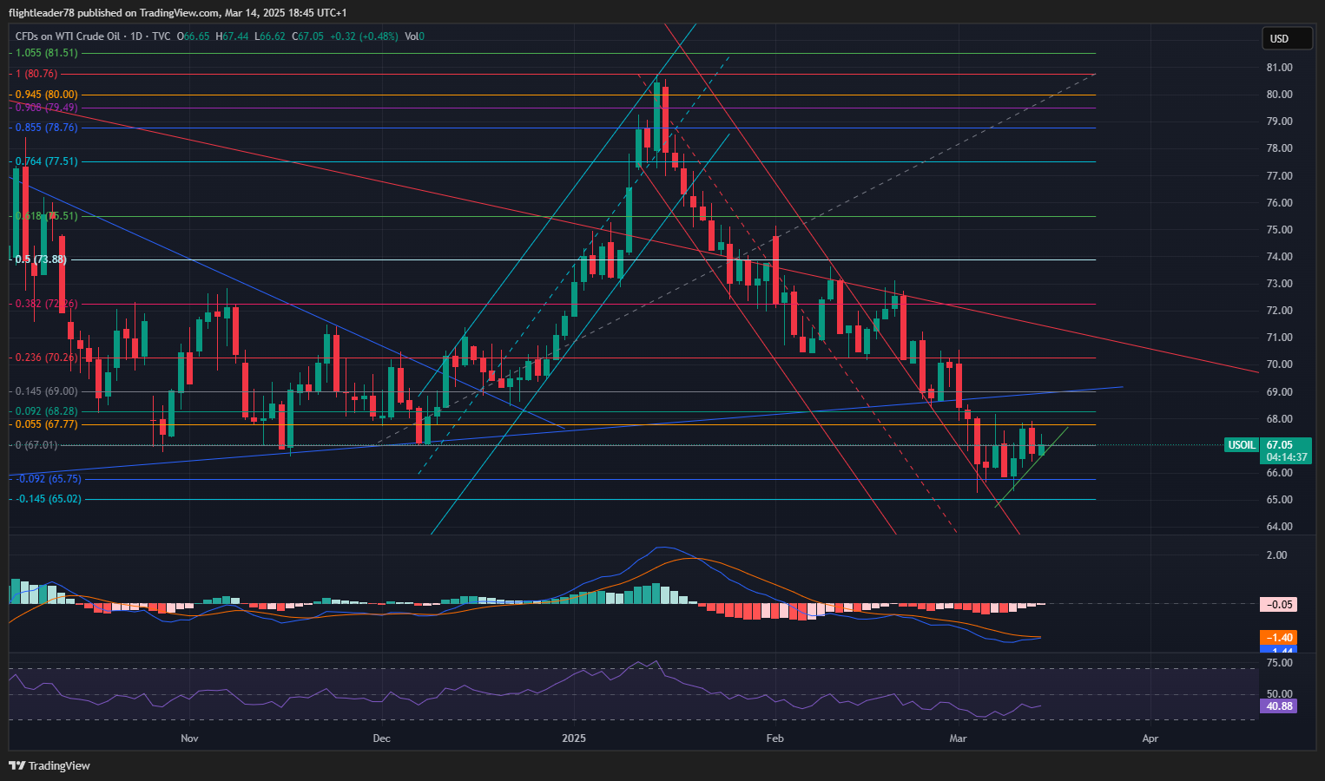Click the 77.00 price axis tick
Viewport: 1325px width, 781px height.
[1280, 176]
